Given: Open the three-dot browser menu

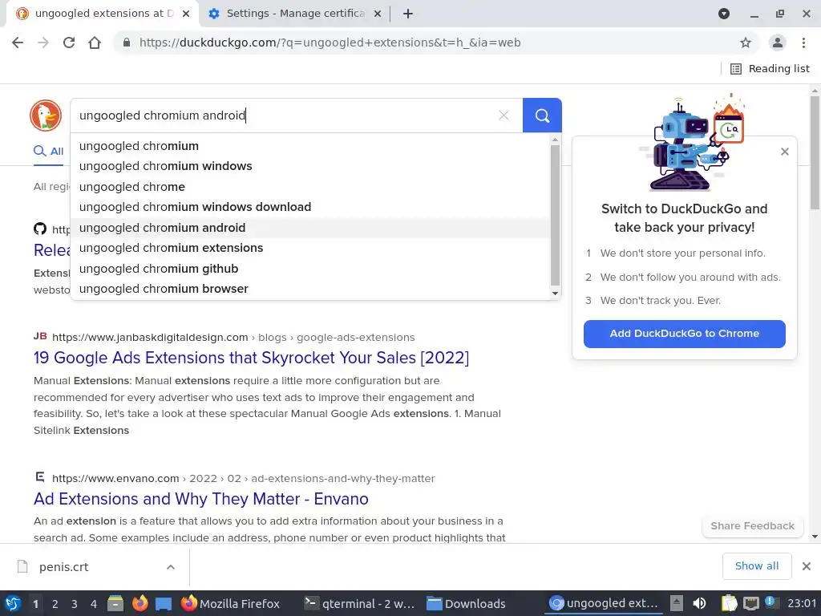Looking at the screenshot, I should pyautogui.click(x=803, y=43).
